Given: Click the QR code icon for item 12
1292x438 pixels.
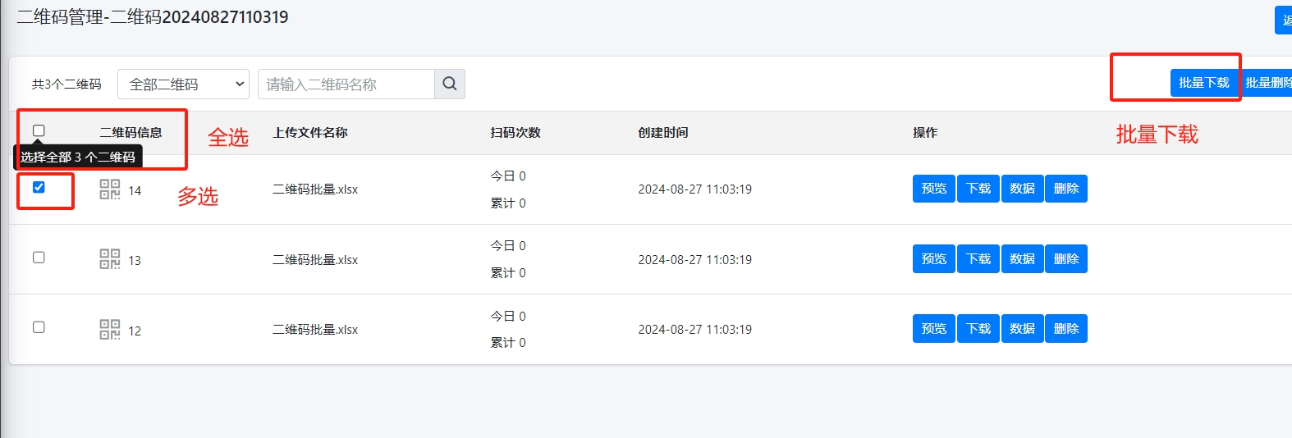Looking at the screenshot, I should click(x=109, y=330).
